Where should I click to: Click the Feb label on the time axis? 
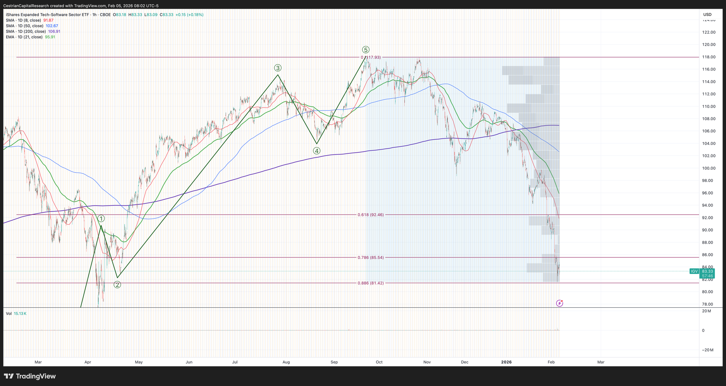[x=551, y=362]
